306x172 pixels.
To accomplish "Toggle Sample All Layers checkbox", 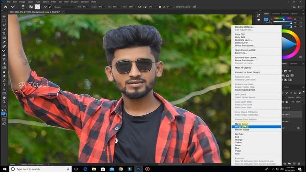I will click(174, 7).
